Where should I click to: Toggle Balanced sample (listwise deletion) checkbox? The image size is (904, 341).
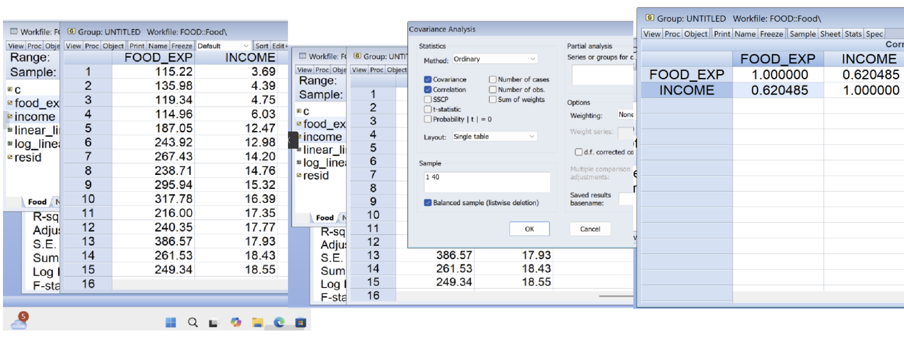427,202
